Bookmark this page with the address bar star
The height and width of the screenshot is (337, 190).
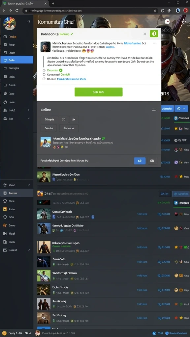coord(155,11)
